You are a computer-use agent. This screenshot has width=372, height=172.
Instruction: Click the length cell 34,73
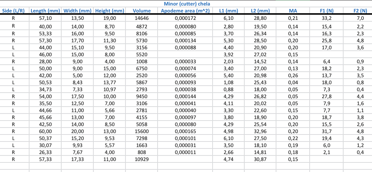pyautogui.click(x=45, y=90)
